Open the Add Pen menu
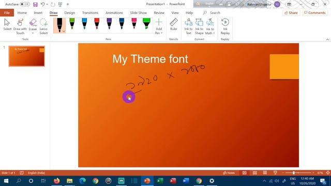This screenshot has height=186, width=331. tap(159, 26)
